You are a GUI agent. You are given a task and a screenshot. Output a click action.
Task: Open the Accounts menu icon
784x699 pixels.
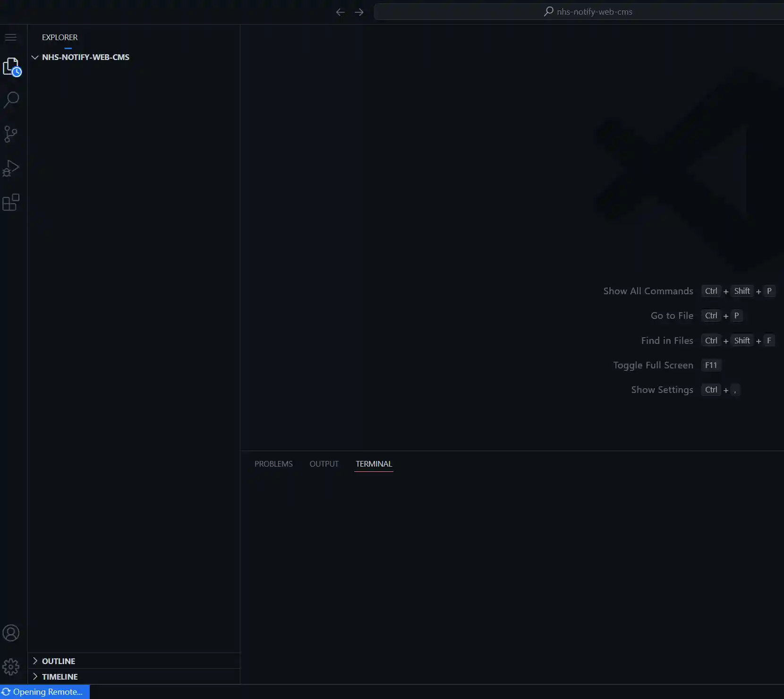[x=11, y=633]
